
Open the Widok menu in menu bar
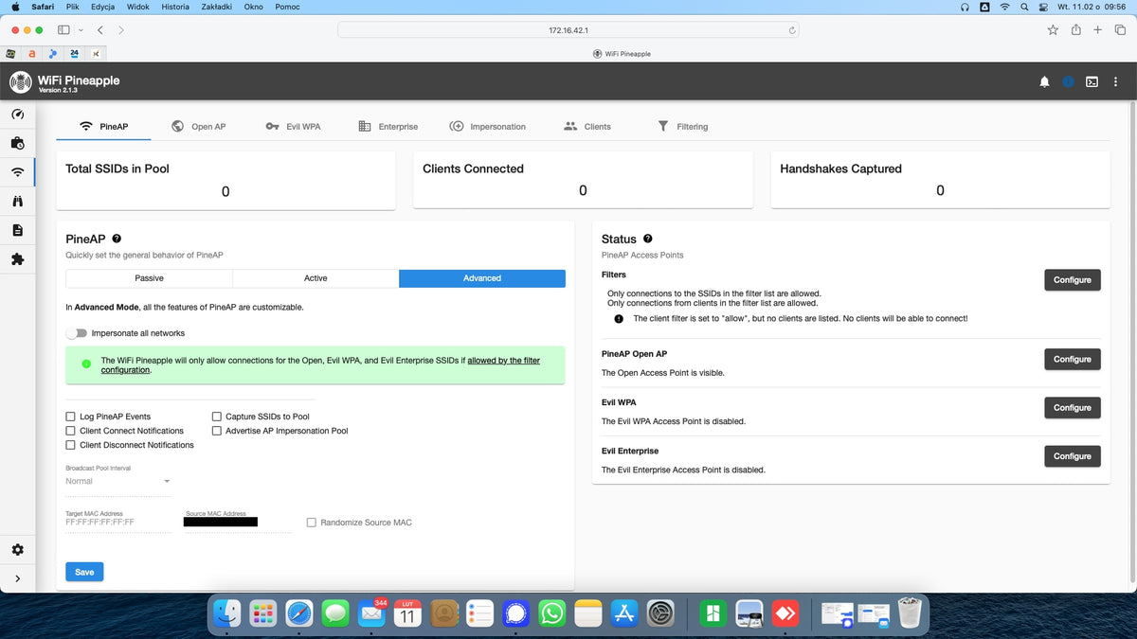[138, 7]
